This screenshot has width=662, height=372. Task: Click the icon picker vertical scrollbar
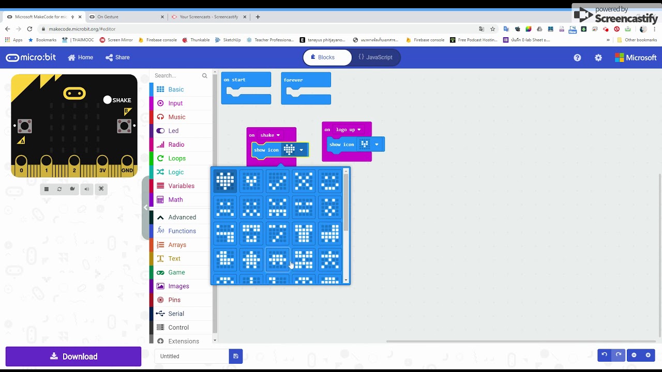[347, 203]
